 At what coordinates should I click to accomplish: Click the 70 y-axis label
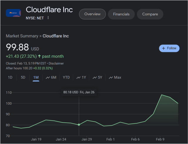pyautogui.click(x=8, y=136)
